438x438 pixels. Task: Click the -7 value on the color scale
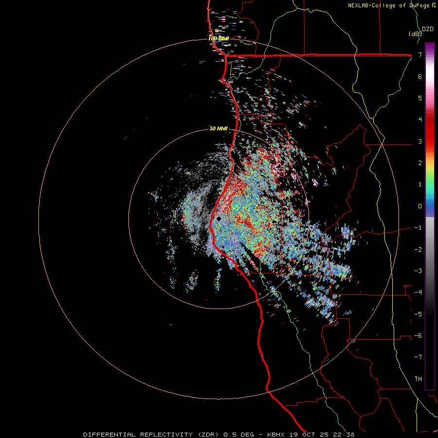(418, 357)
